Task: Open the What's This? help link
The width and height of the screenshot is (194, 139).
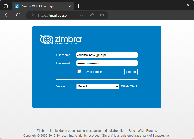Action: (x=129, y=86)
